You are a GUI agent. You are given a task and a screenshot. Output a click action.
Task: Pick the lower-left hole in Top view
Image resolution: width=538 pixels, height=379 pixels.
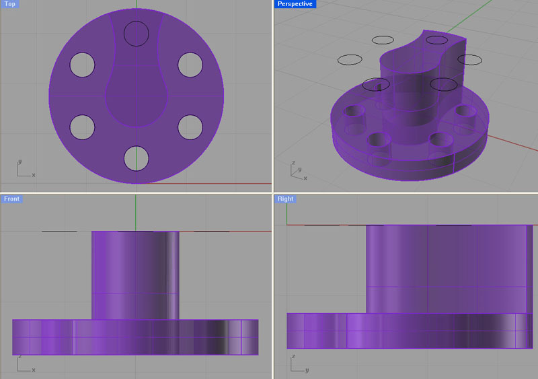coord(82,127)
